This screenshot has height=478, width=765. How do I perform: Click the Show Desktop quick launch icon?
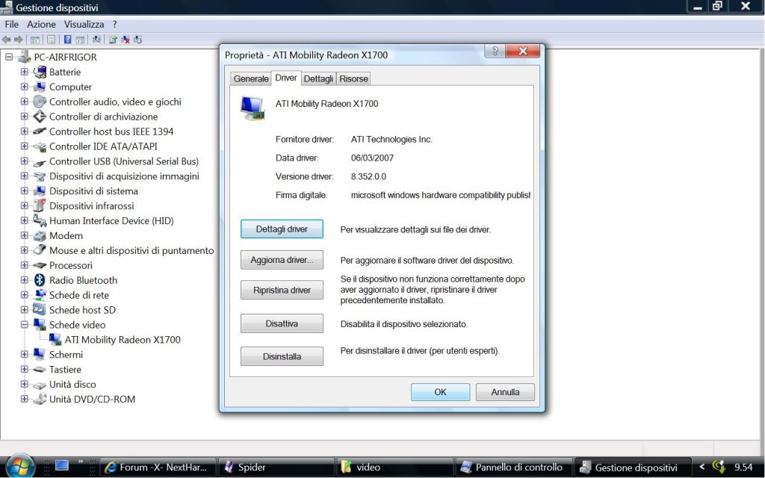(61, 465)
